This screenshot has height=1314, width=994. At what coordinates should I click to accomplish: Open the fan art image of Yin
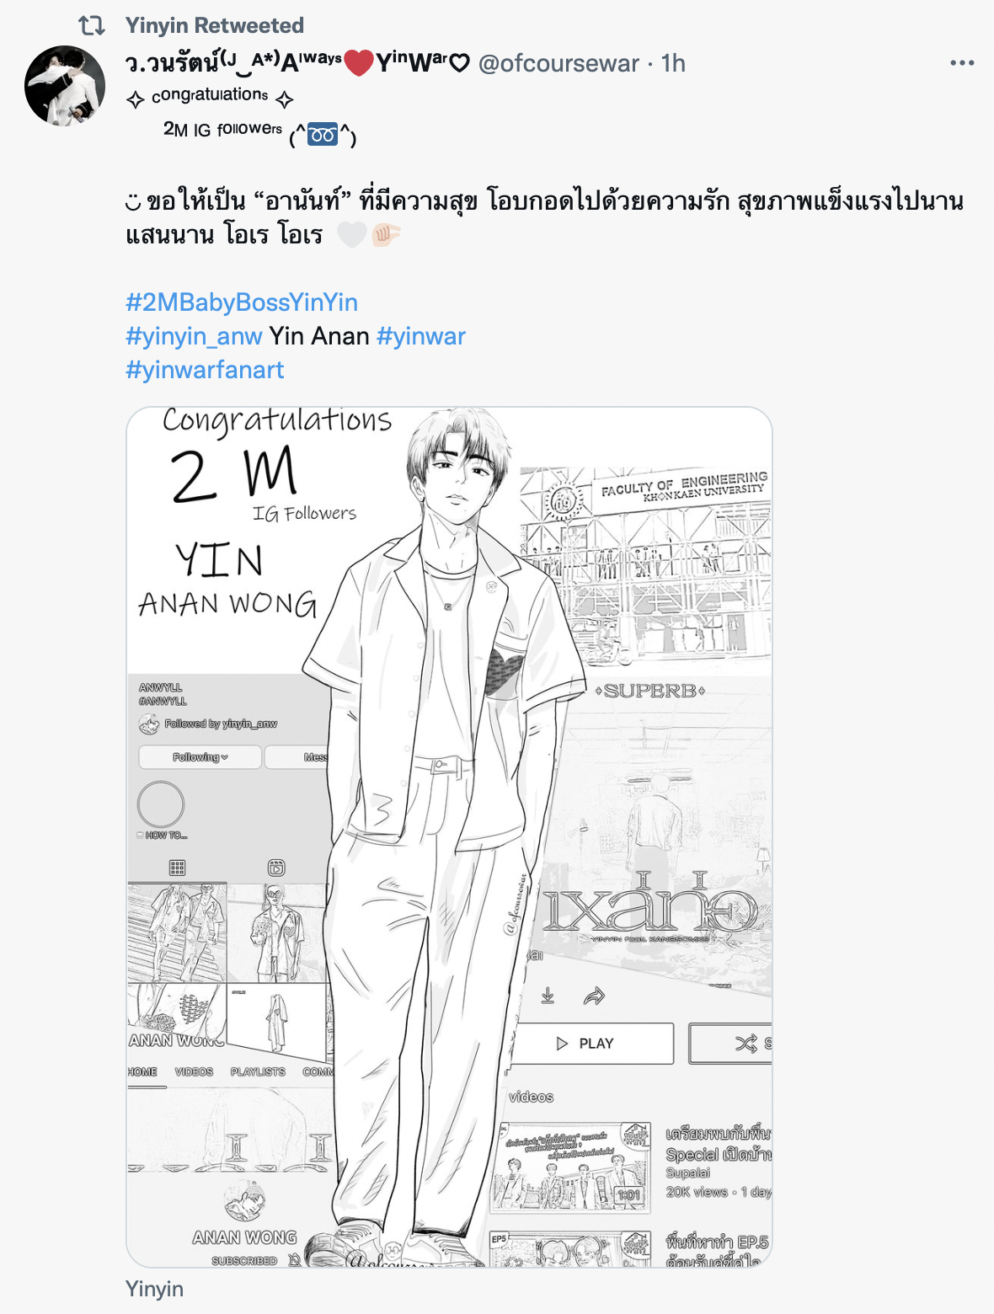click(449, 836)
